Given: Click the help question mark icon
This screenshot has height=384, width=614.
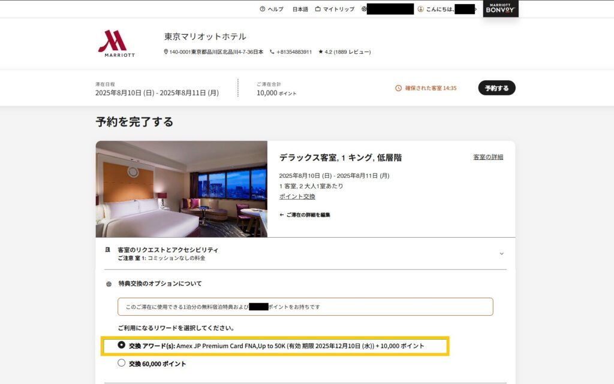Looking at the screenshot, I should 262,9.
